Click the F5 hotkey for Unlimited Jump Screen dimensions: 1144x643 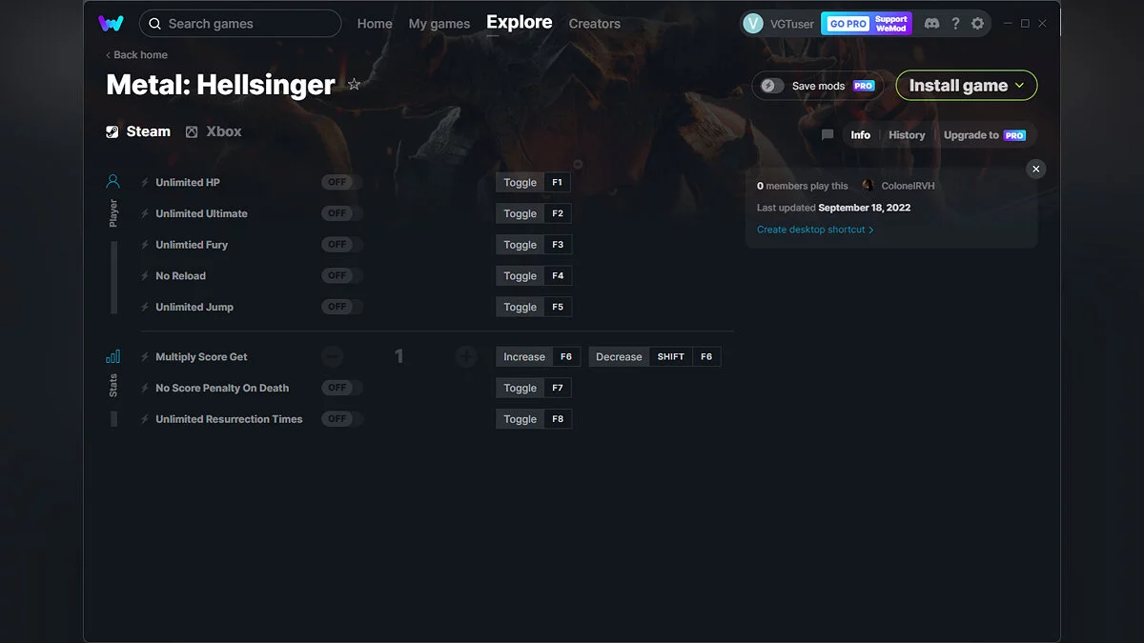[x=558, y=307]
